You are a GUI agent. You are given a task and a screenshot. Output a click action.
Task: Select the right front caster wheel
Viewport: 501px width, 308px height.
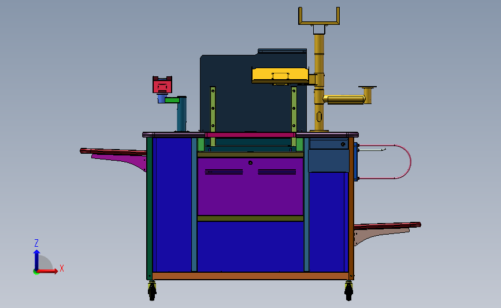point(348,291)
